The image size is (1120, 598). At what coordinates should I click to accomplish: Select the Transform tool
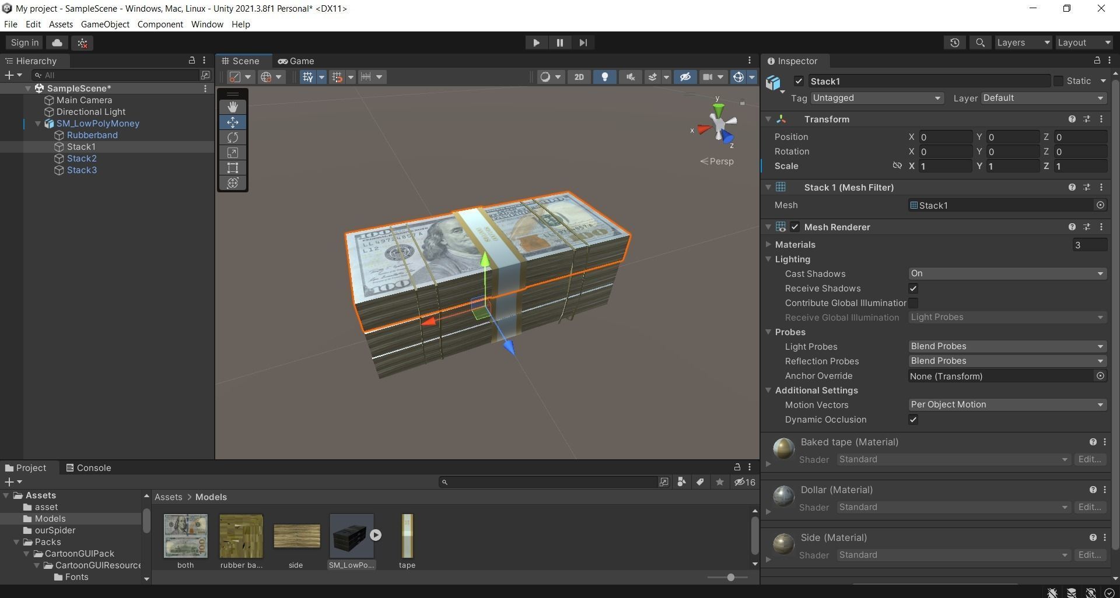coord(233,183)
